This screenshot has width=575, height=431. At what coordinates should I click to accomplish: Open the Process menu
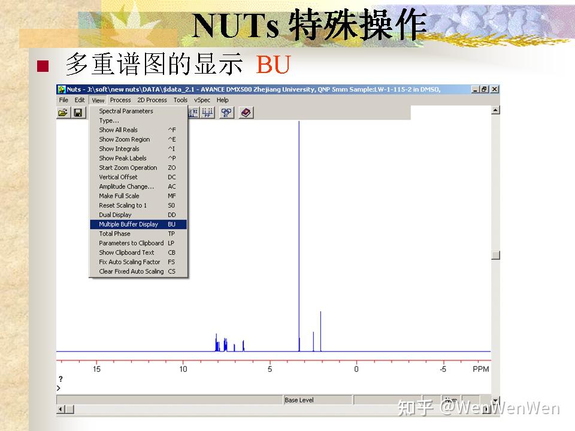coord(120,100)
